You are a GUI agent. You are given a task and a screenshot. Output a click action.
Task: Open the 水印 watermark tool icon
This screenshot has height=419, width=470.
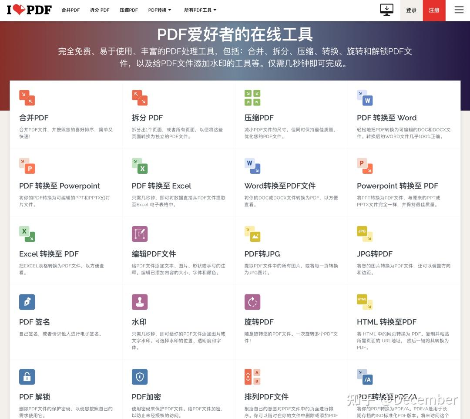pos(140,302)
